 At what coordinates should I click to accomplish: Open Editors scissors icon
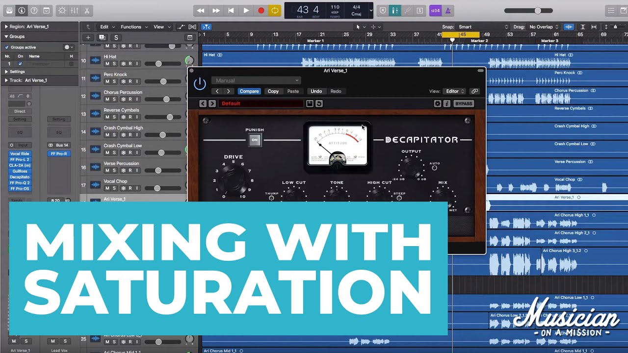[x=87, y=10]
